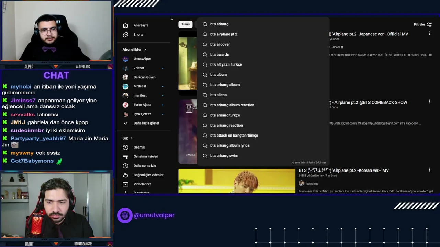Open bukishine channel name link
Screen dimensions: 440x247
pyautogui.click(x=312, y=184)
